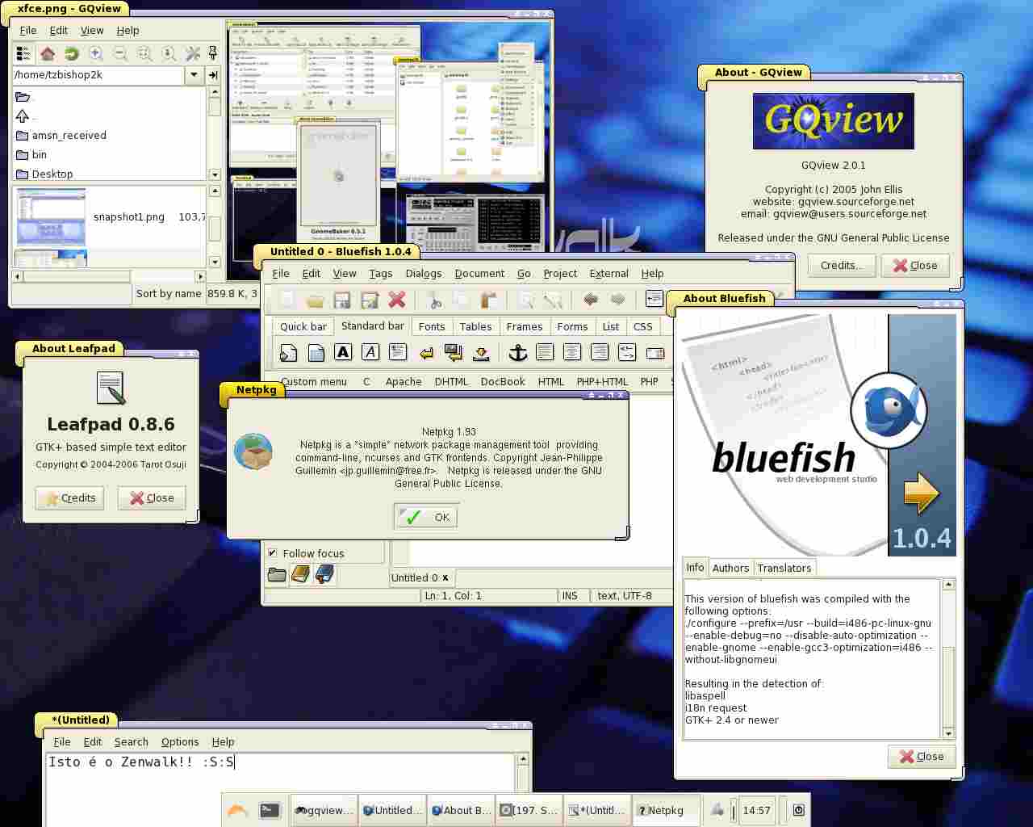This screenshot has width=1033, height=827.
Task: Switch to Authors tab in About Bluefish
Action: (730, 569)
